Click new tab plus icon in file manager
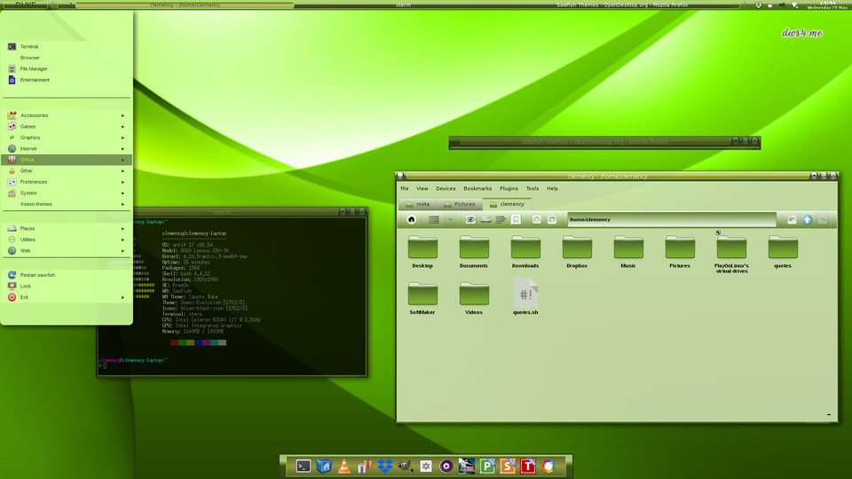The width and height of the screenshot is (852, 479). [x=536, y=219]
